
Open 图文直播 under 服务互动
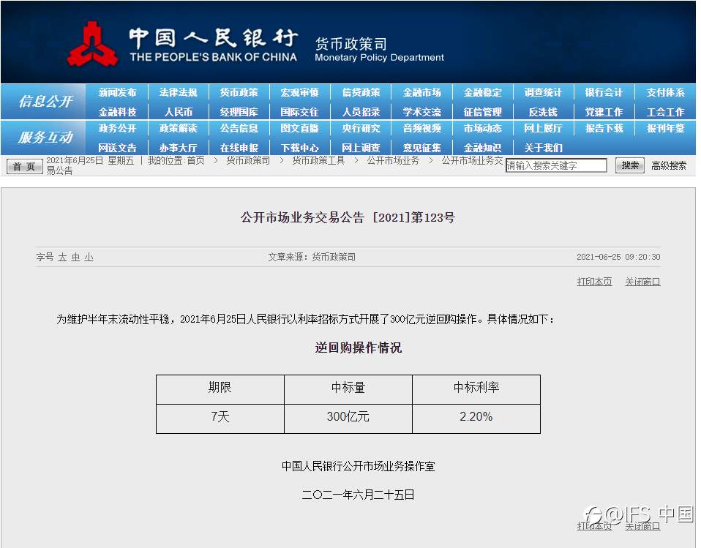tap(299, 128)
